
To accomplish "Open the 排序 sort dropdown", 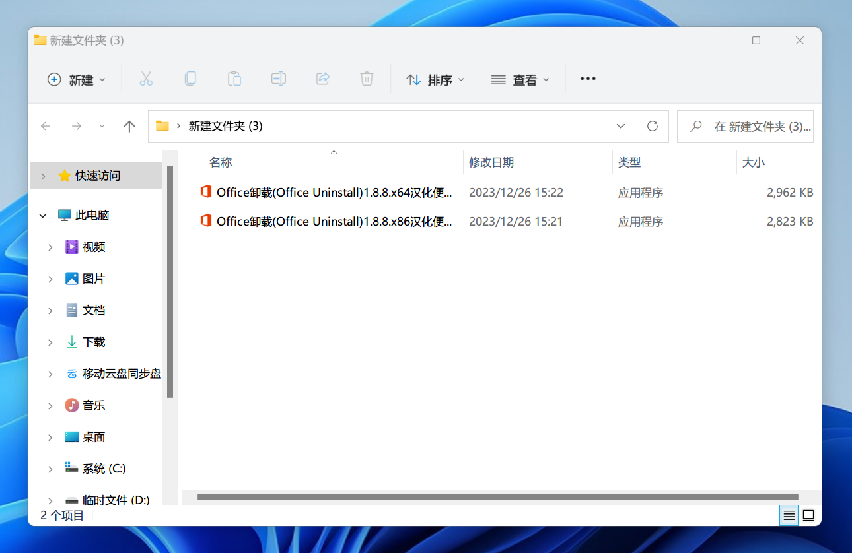I will [435, 80].
